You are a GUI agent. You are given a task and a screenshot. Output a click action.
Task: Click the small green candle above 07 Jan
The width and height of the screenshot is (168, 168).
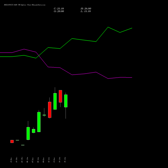[x=34, y=131]
